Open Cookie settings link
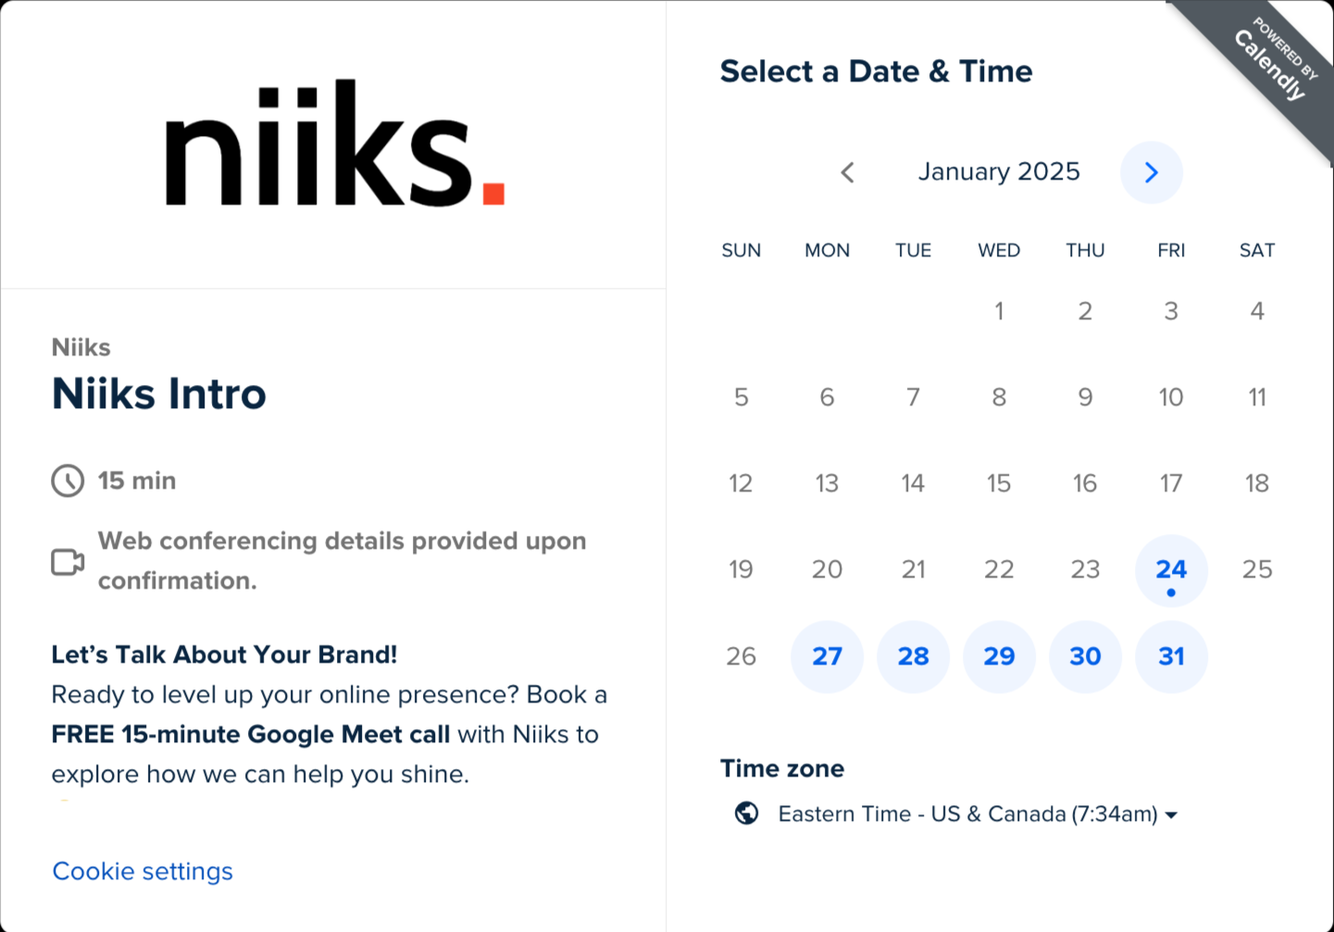Screen dimensions: 1334x932 coord(143,871)
